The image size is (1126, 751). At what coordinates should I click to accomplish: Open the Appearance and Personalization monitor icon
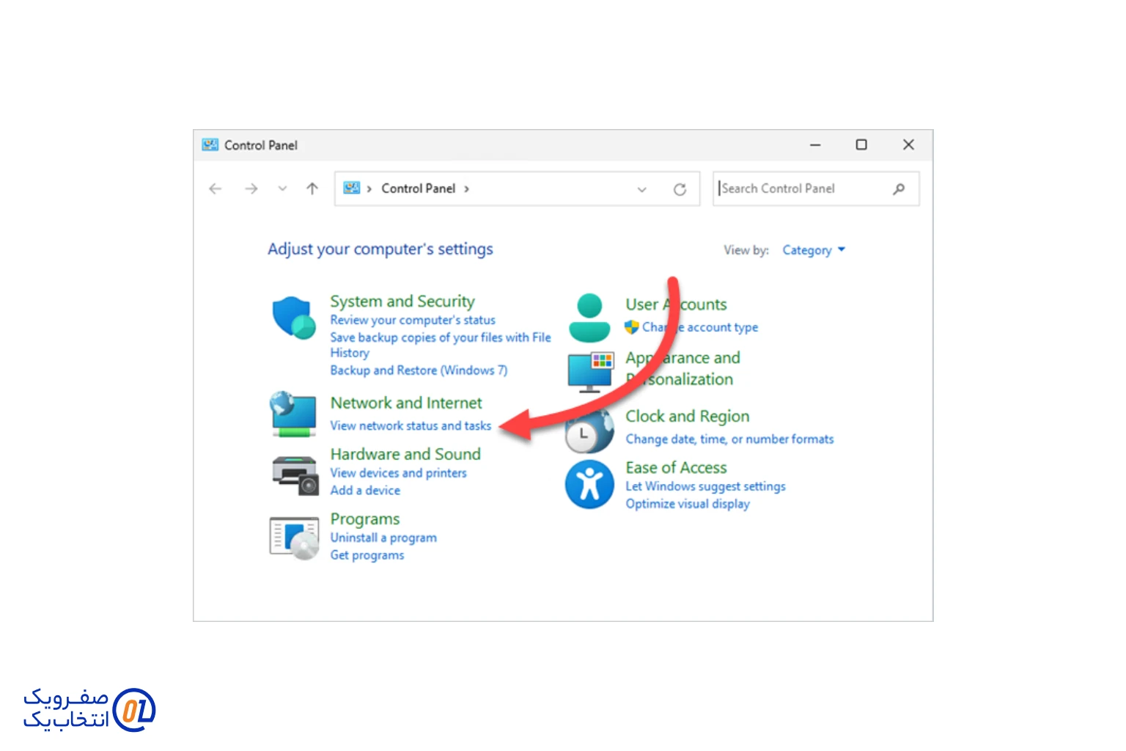pyautogui.click(x=590, y=372)
